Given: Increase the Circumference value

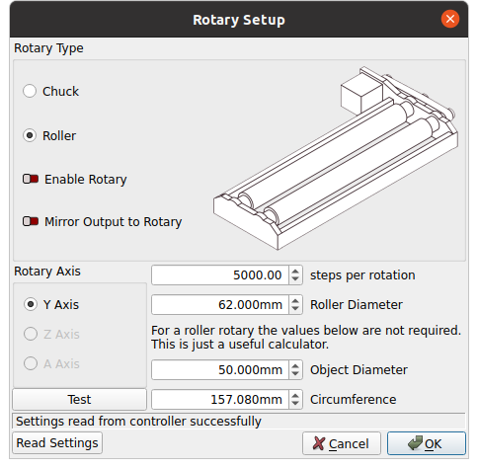Looking at the screenshot, I should (295, 395).
